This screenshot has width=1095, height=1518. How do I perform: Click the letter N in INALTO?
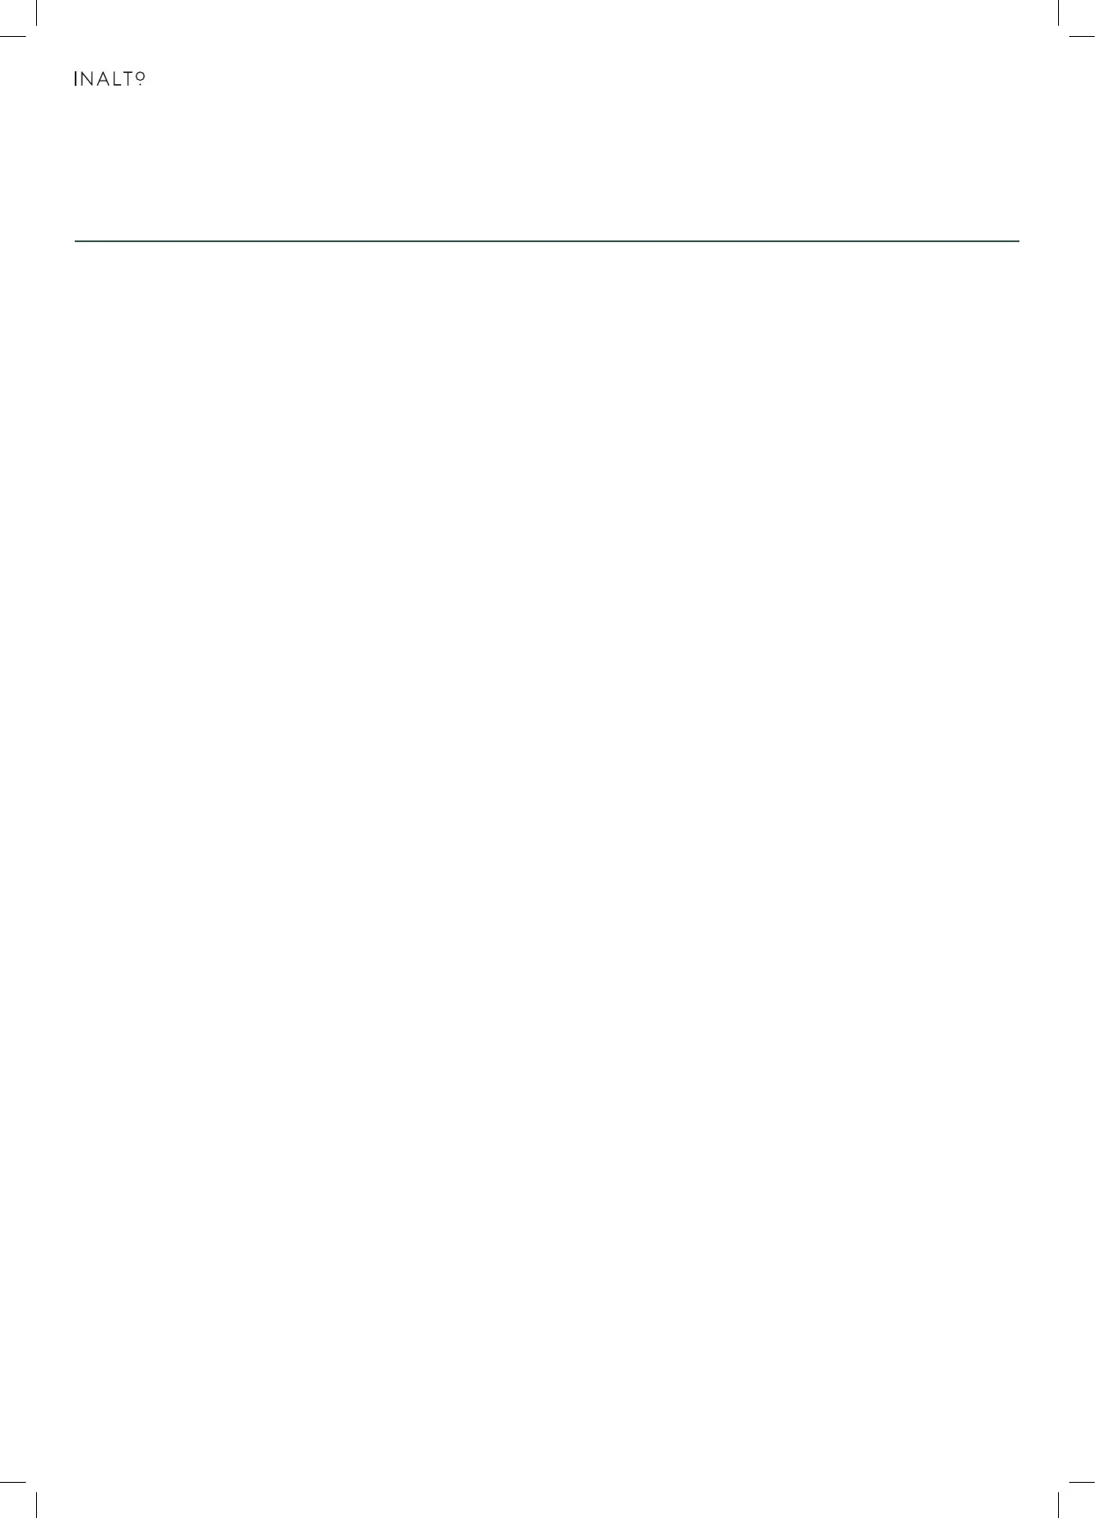87,78
